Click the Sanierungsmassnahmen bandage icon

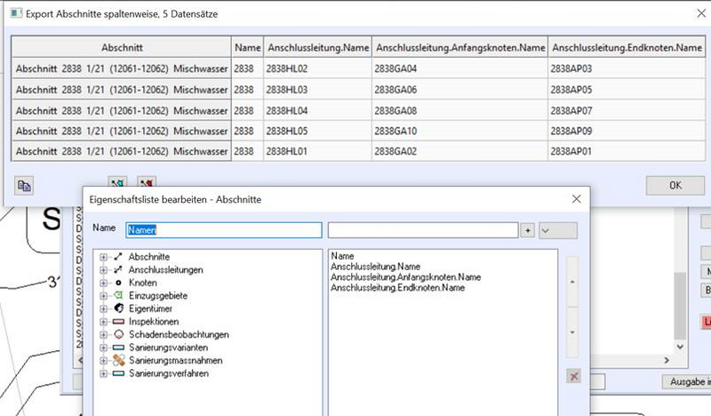point(118,360)
